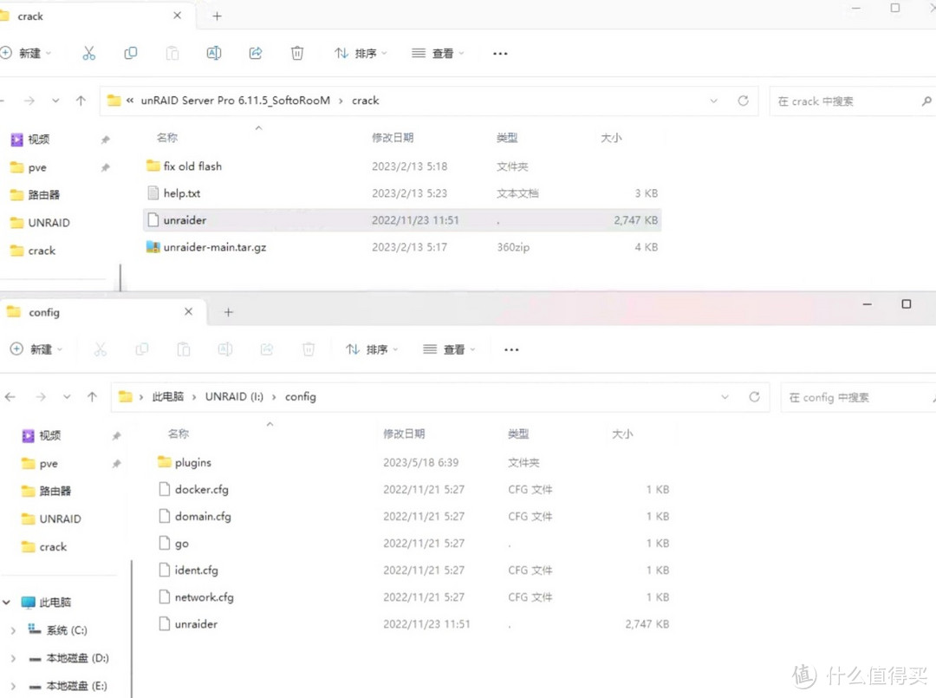936x698 pixels.
Task: Go up one folder in config window
Action: [93, 396]
